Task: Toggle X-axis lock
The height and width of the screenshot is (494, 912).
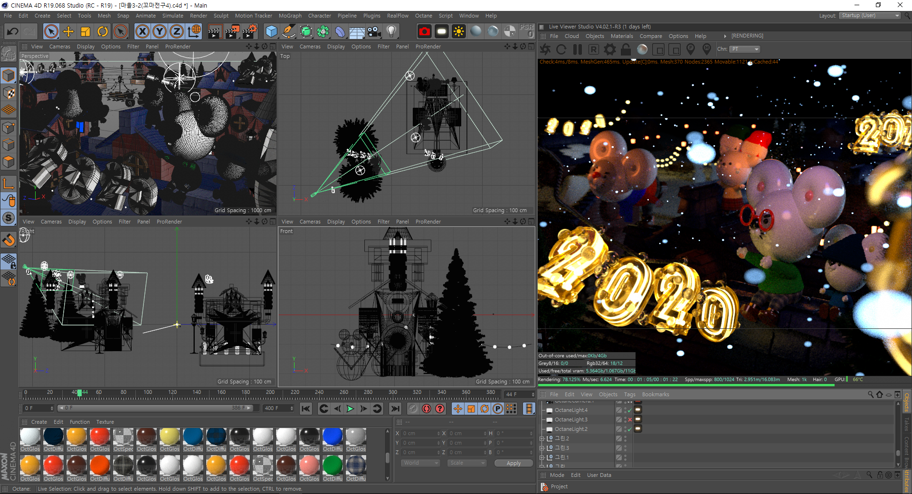Action: (142, 32)
